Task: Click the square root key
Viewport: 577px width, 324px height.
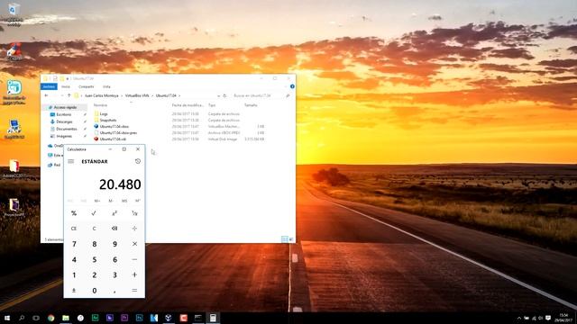Action: (x=94, y=213)
